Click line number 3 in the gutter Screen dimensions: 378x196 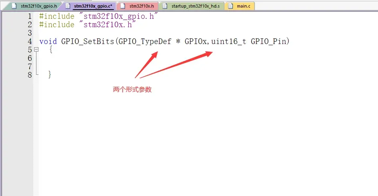pyautogui.click(x=30, y=33)
